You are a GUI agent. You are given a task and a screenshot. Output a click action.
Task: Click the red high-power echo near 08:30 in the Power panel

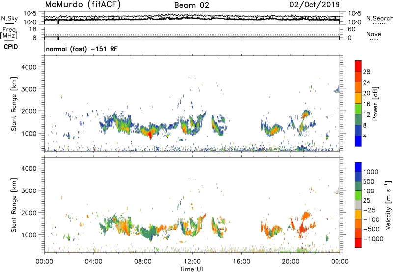(x=150, y=136)
